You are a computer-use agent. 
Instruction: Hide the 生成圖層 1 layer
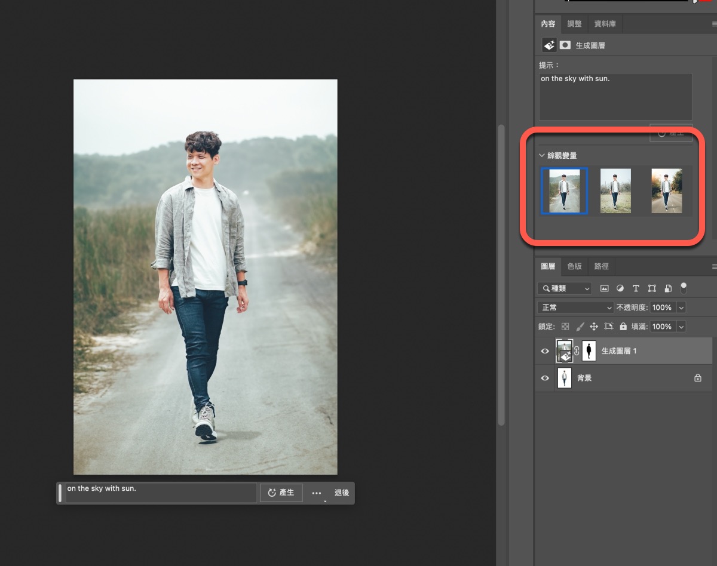click(x=545, y=351)
